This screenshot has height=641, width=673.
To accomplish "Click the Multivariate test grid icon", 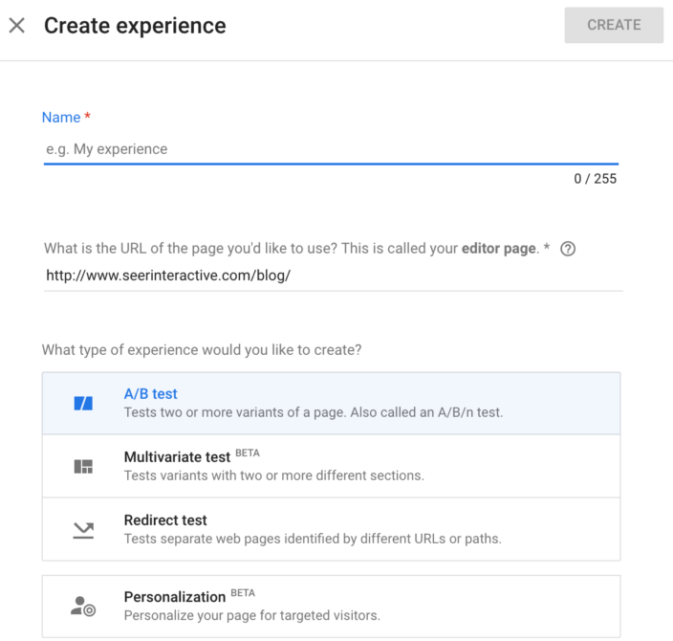I will [84, 467].
